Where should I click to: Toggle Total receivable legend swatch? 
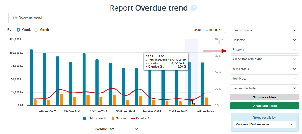pos(84,118)
